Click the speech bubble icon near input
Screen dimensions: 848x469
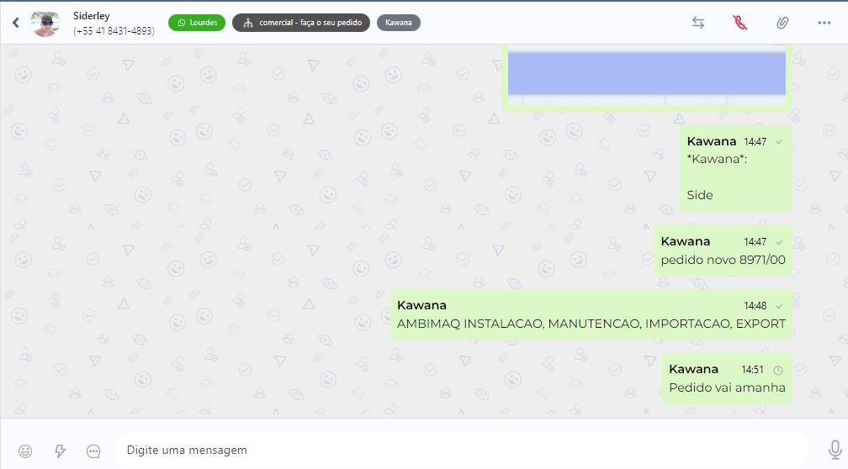pos(93,451)
